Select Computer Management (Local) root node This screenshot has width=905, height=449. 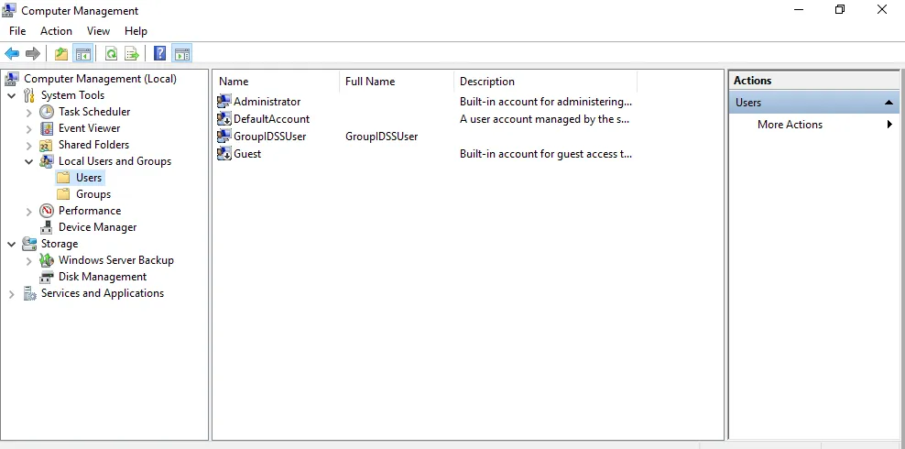tap(100, 79)
